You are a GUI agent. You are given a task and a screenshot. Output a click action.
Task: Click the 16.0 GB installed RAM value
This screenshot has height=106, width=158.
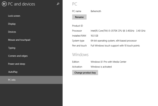[94, 36]
